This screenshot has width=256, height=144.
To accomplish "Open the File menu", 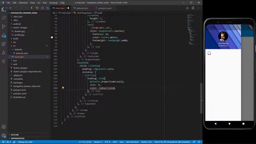I will [8, 3].
